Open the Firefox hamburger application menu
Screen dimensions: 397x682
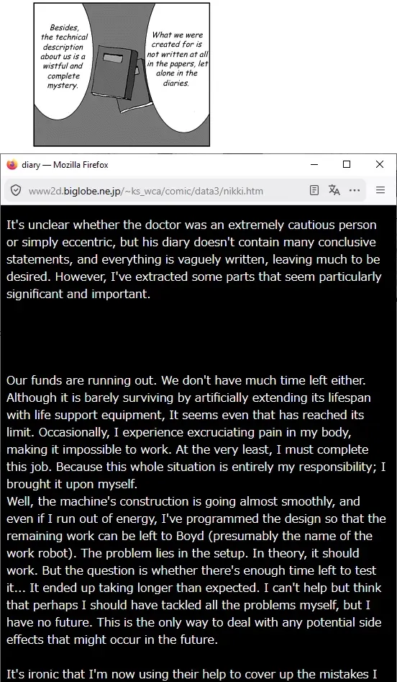tap(380, 190)
